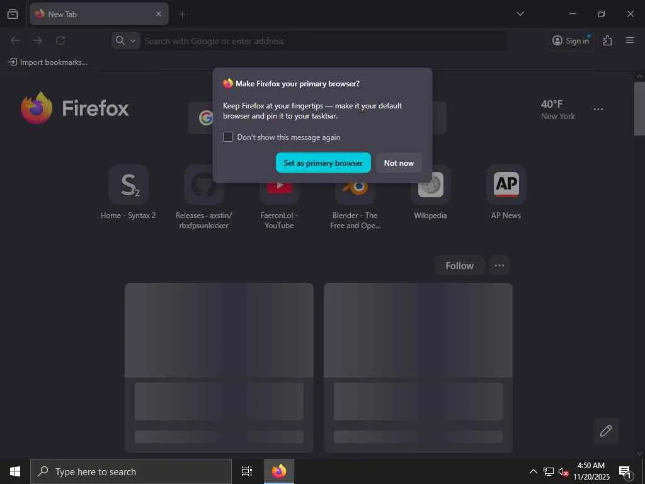
Task: Open the Firefox View icon beside the tab
Action: (13, 14)
